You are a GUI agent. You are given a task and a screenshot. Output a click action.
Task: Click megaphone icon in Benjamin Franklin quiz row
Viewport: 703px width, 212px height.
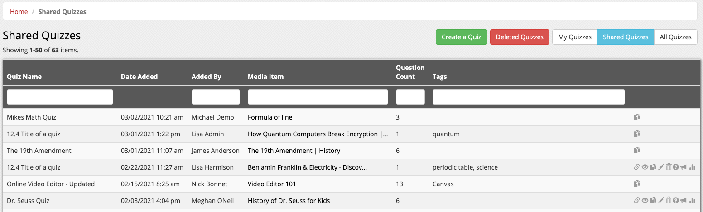tap(684, 167)
